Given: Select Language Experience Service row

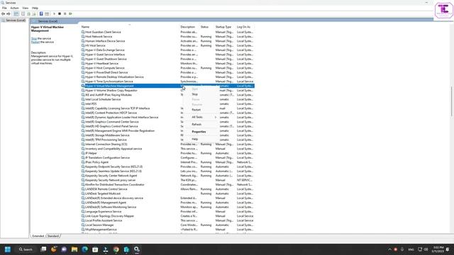Looking at the screenshot, I should 167,212.
